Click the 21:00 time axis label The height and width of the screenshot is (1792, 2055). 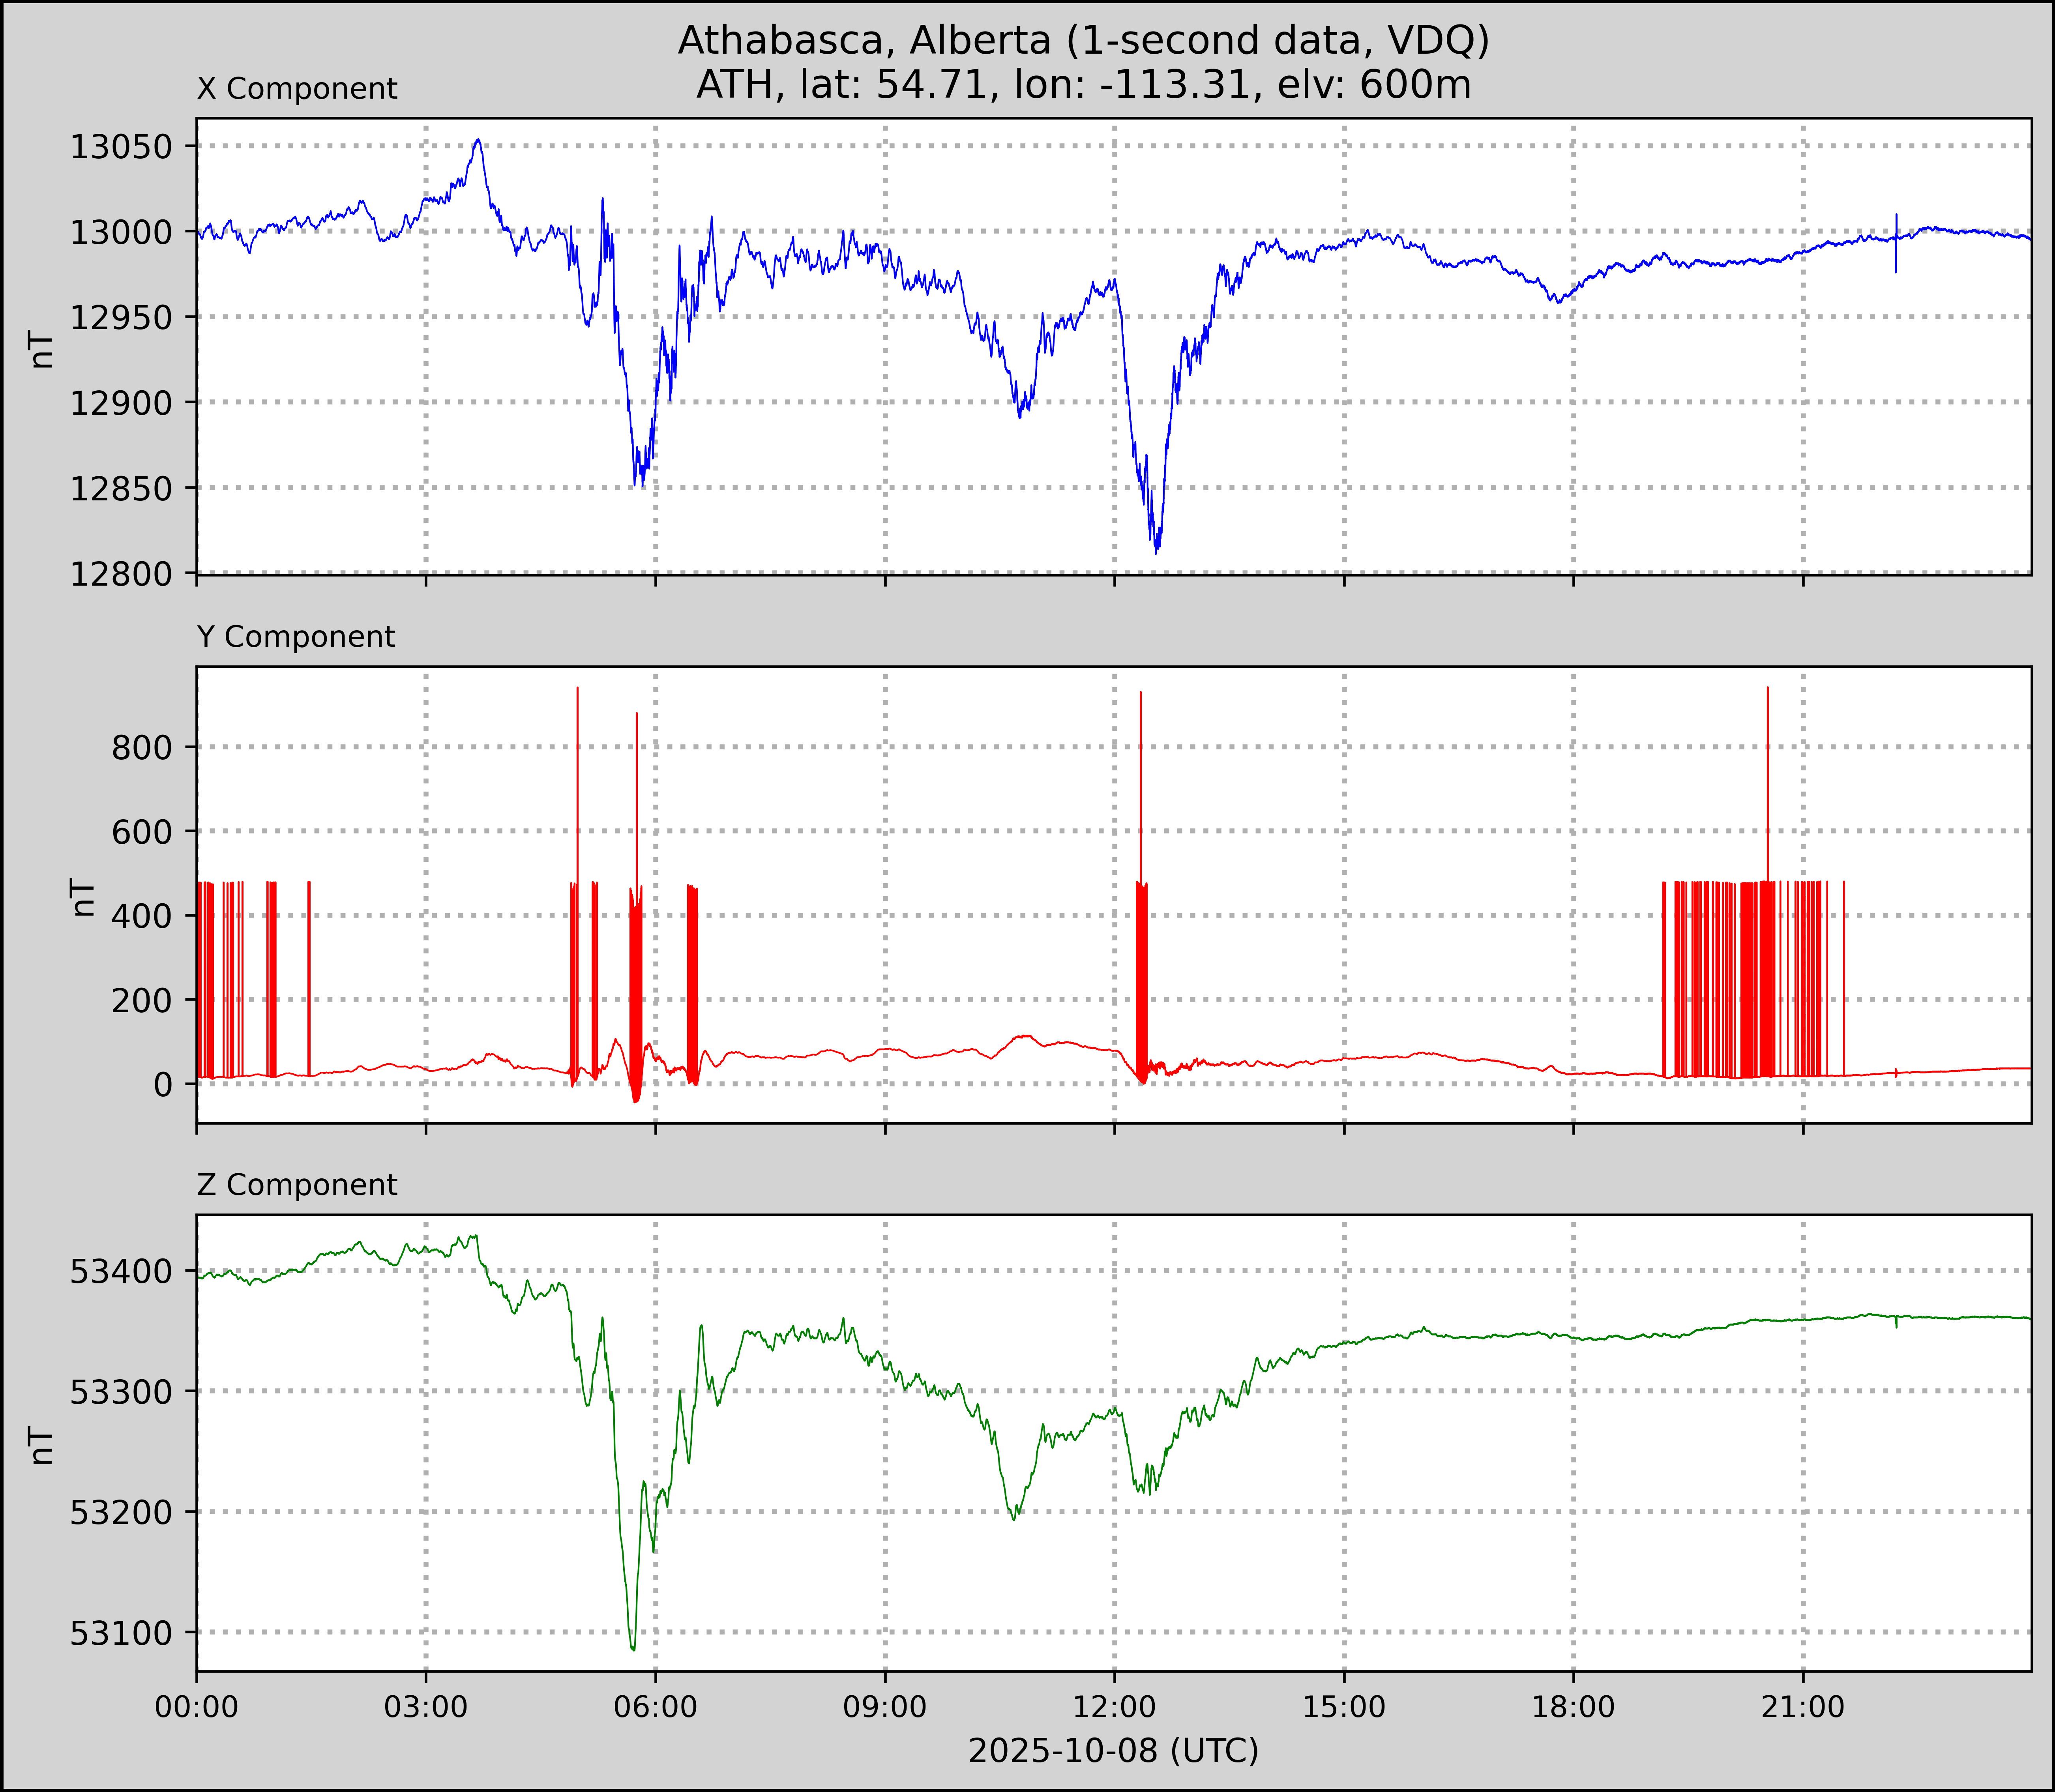[x=1803, y=1706]
